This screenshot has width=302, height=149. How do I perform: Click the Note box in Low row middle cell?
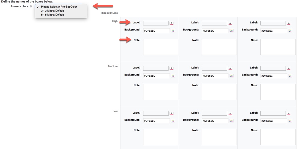tap(219, 137)
